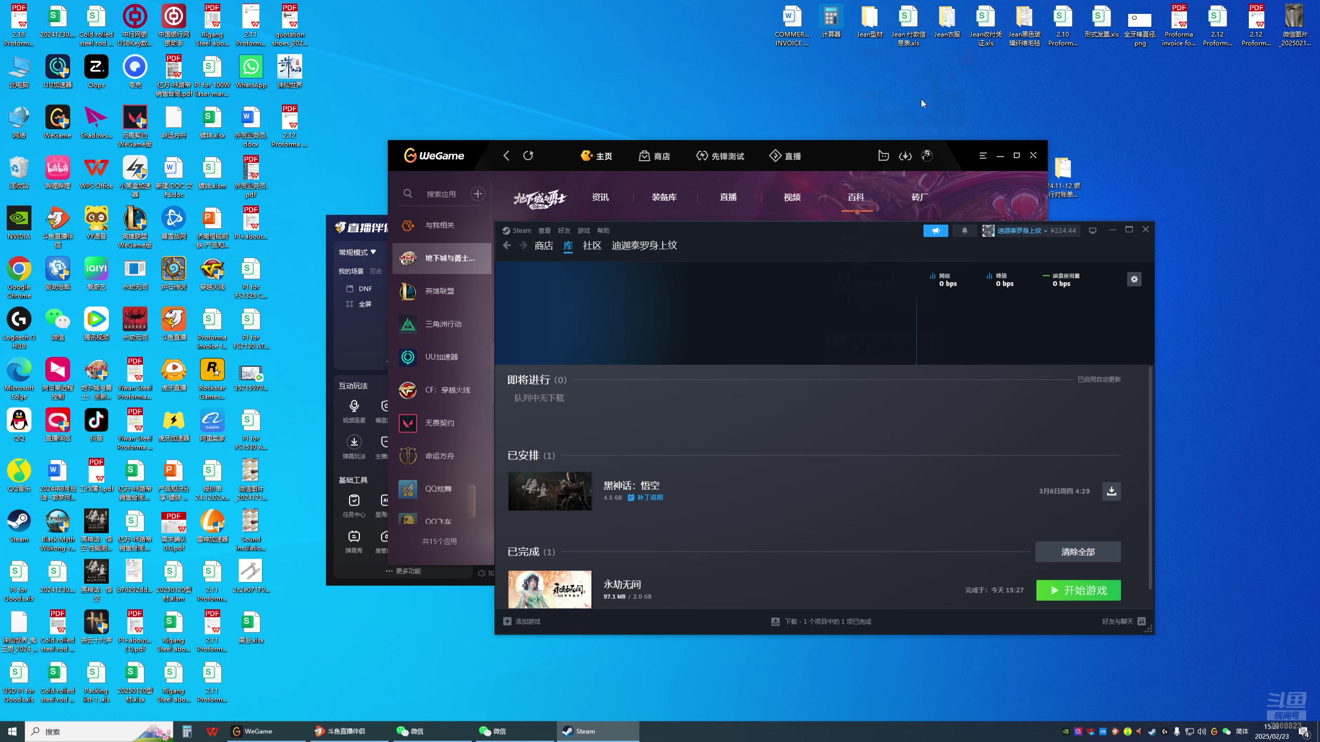Open 计算器 desktop shortcut
Viewport: 1320px width, 742px height.
coord(831,21)
